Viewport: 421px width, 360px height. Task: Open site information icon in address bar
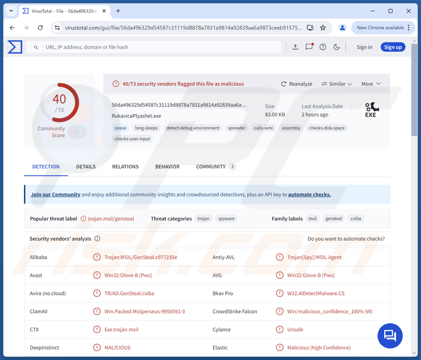coord(57,28)
